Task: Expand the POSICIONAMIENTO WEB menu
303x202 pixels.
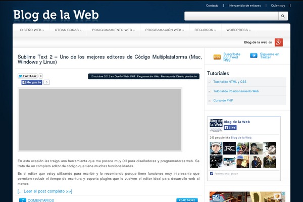Action: pos(114,30)
